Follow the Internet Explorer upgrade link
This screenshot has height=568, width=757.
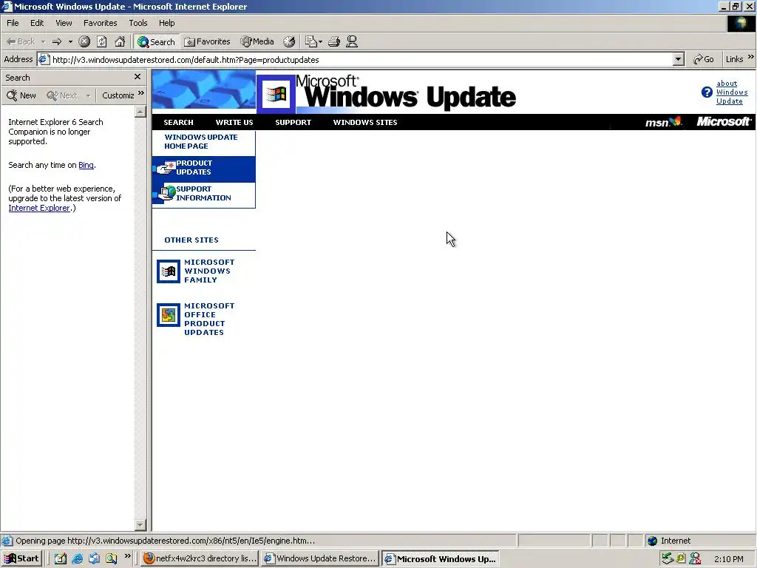(x=39, y=208)
